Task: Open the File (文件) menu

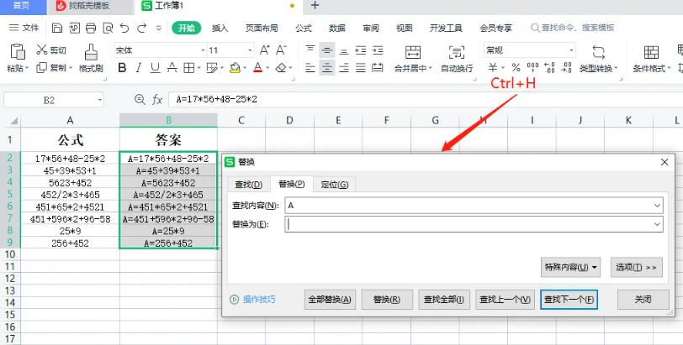Action: 24,28
